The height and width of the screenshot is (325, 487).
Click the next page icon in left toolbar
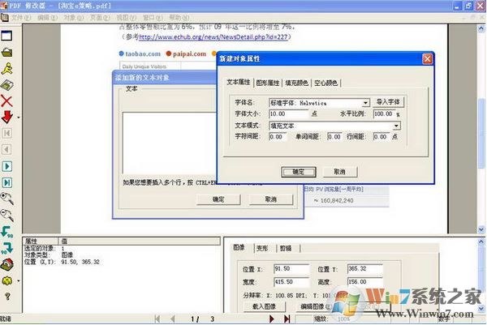[x=6, y=166]
